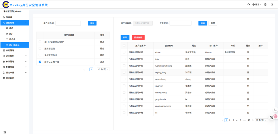The image size is (278, 134).
Task: Click the red 批量删除 button
Action: pyautogui.click(x=138, y=38)
